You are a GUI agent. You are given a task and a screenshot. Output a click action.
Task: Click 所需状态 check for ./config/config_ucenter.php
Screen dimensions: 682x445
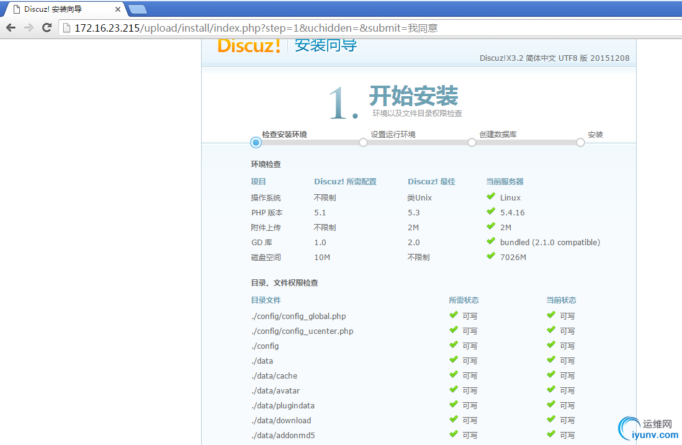point(454,330)
